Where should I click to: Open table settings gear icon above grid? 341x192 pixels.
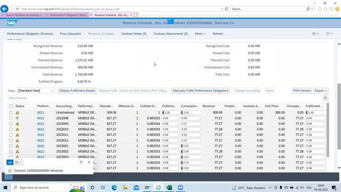(326, 98)
